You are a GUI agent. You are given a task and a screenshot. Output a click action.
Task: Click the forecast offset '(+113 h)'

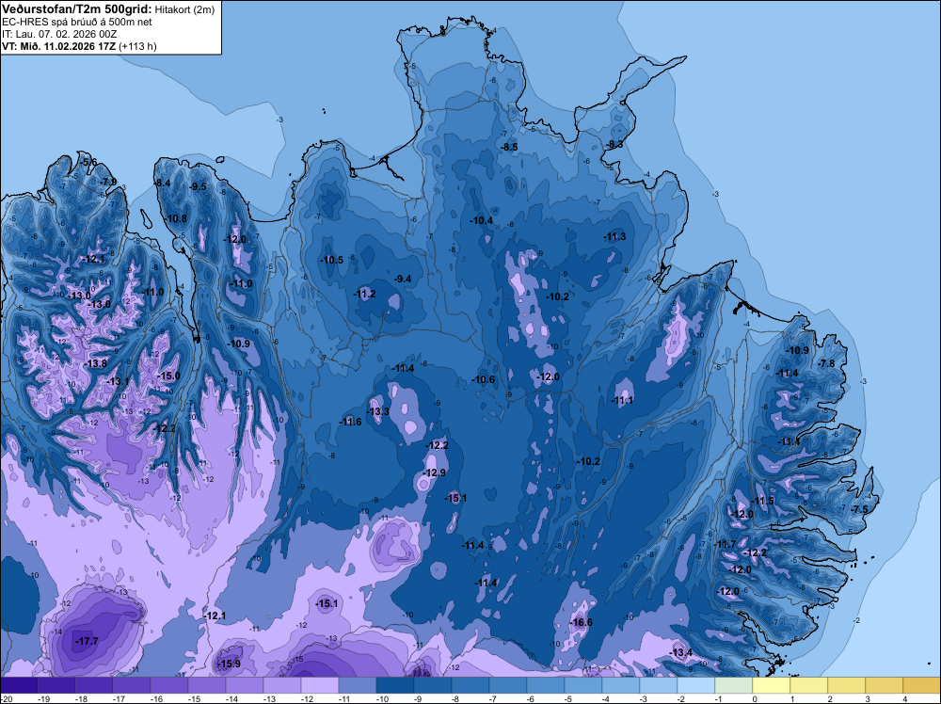click(137, 46)
